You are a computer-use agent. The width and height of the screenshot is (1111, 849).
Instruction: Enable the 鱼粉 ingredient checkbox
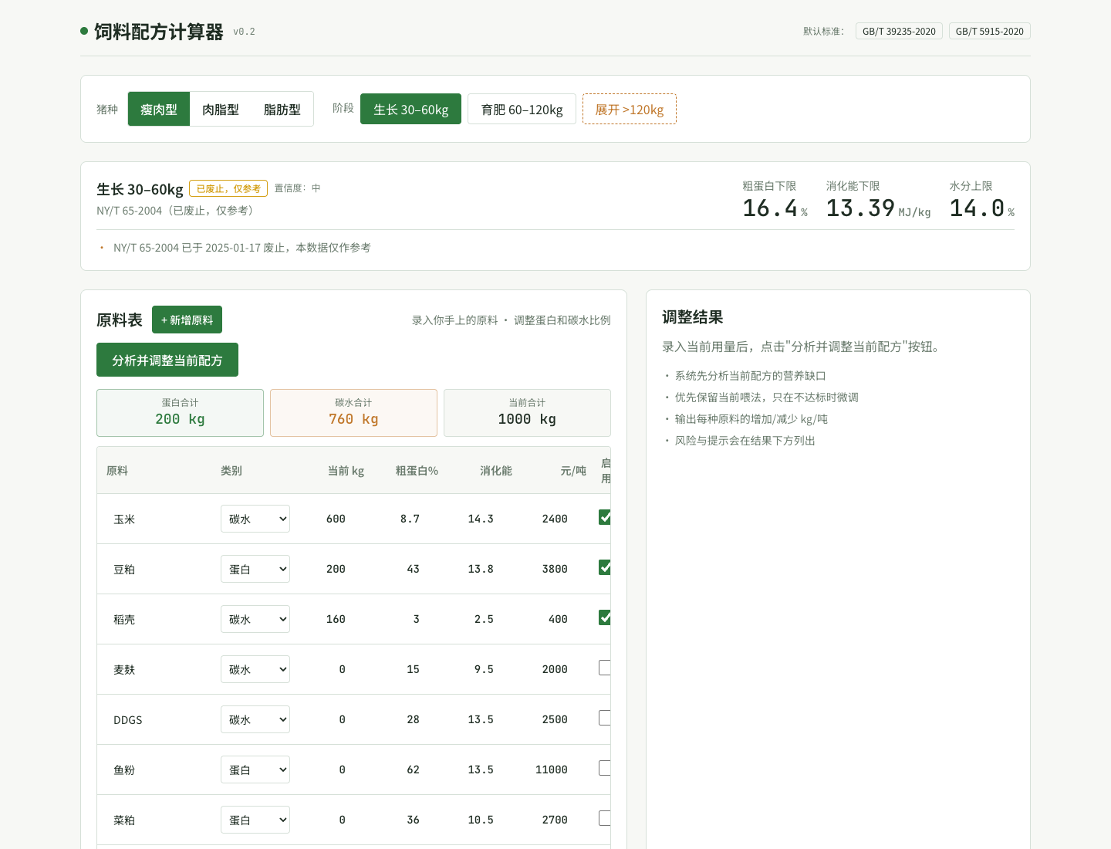605,768
